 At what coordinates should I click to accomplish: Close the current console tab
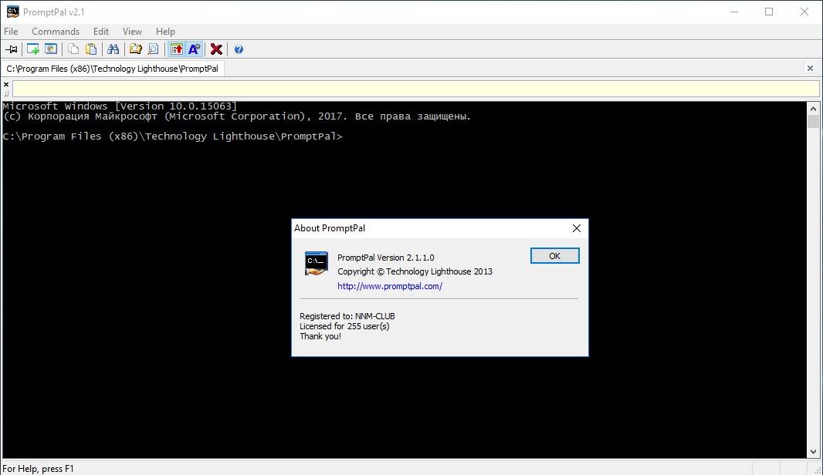tap(810, 68)
